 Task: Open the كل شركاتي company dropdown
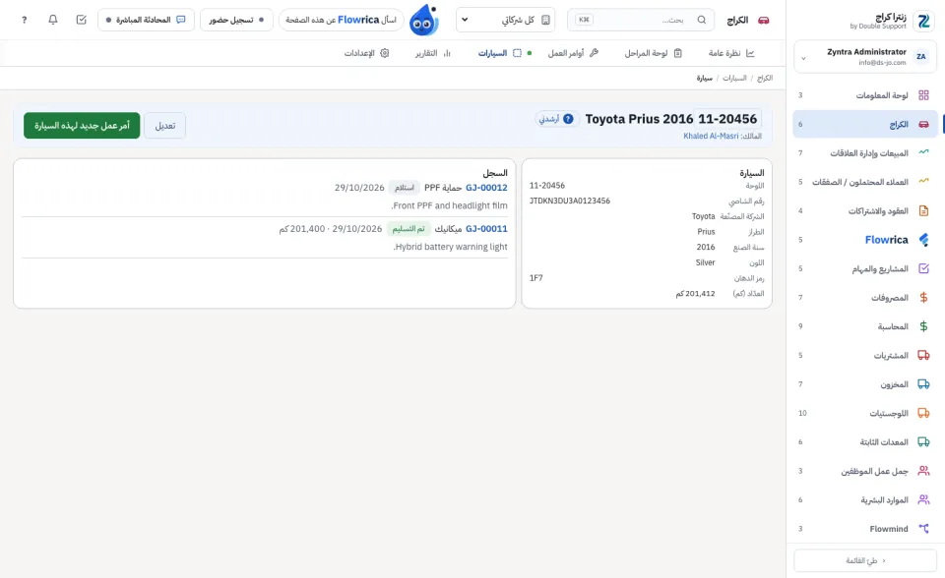point(505,20)
